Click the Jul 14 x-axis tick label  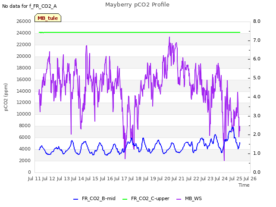[78, 179]
